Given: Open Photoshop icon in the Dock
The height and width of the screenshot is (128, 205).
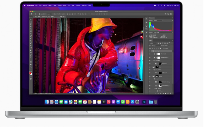Looking at the screenshot, I should point(144,102).
